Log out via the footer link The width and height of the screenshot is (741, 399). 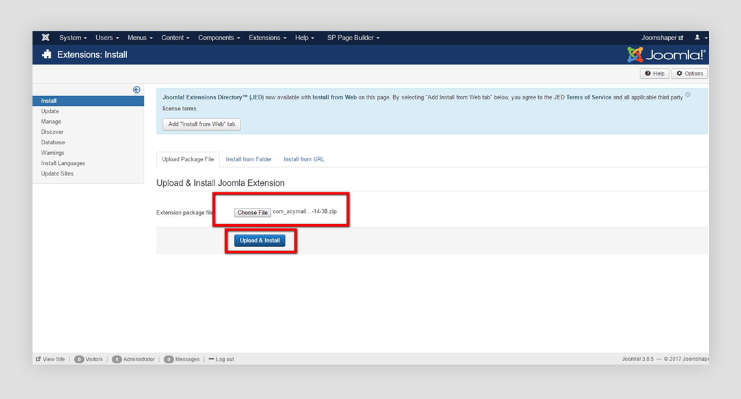[222, 359]
